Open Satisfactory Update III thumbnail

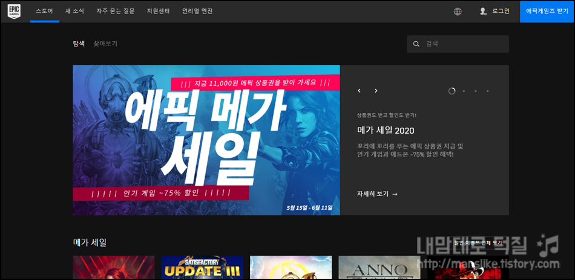tap(202, 267)
